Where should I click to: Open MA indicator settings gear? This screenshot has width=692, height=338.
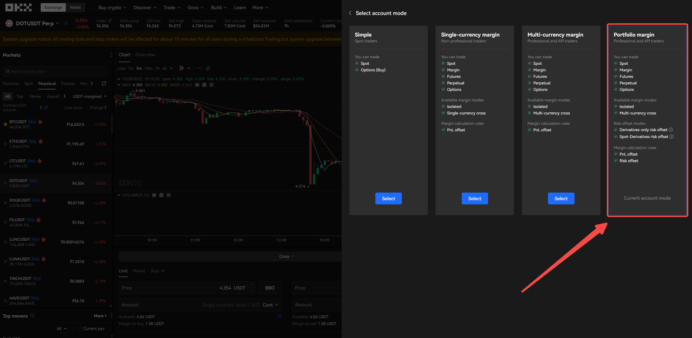(x=204, y=85)
